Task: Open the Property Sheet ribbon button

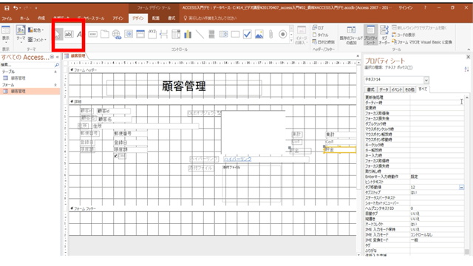Action: click(370, 35)
